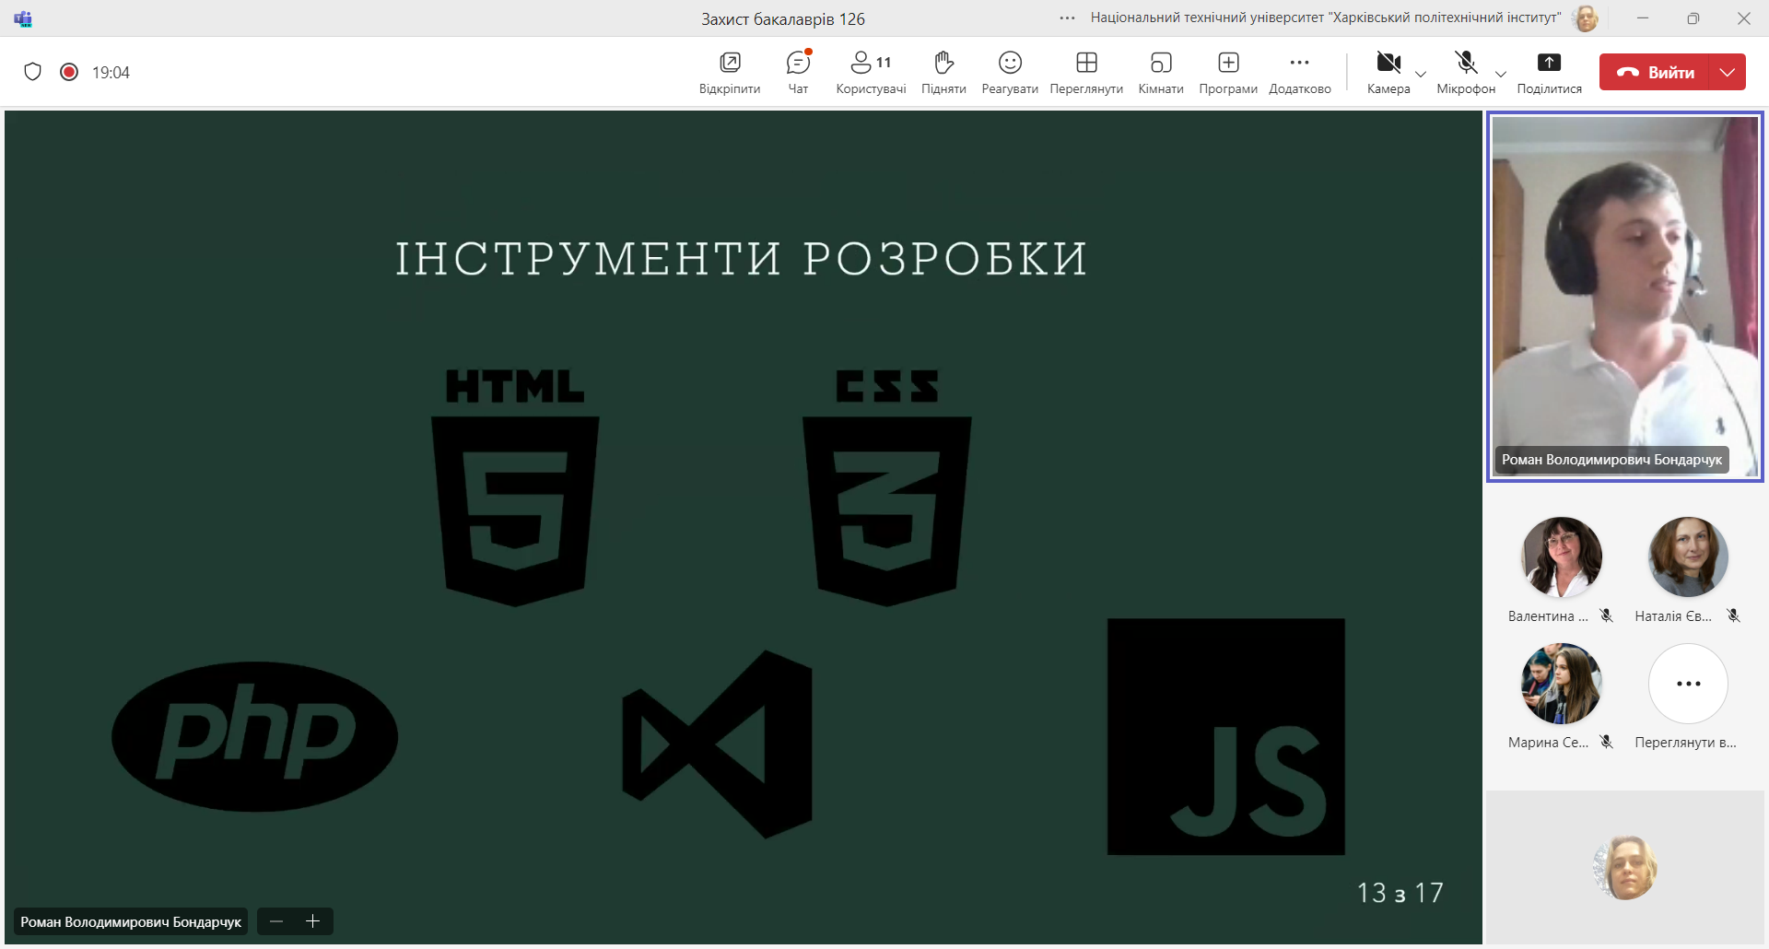This screenshot has height=949, width=1769.
Task: Pop out shared content with Відкріпити
Action: pos(730,72)
